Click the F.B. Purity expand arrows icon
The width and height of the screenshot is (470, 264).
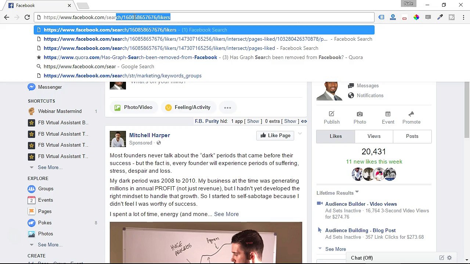(x=304, y=121)
